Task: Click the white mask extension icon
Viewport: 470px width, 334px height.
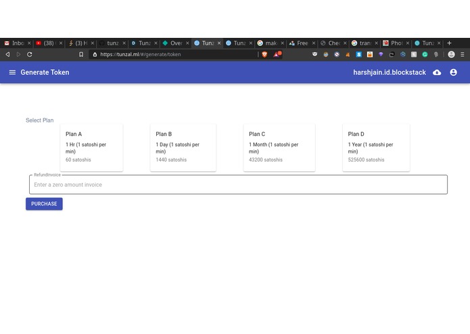Action: 314,54
